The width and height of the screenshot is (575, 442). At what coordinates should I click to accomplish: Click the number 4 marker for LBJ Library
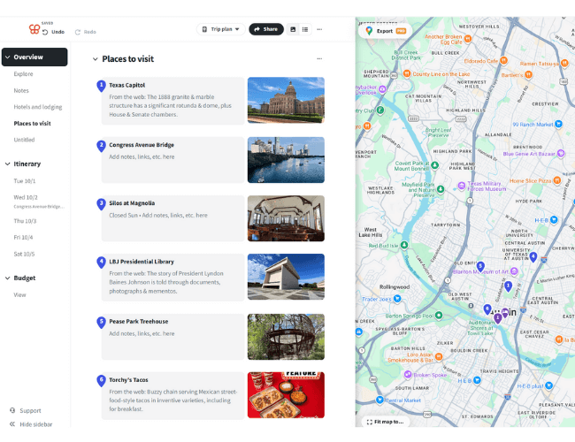tap(101, 263)
